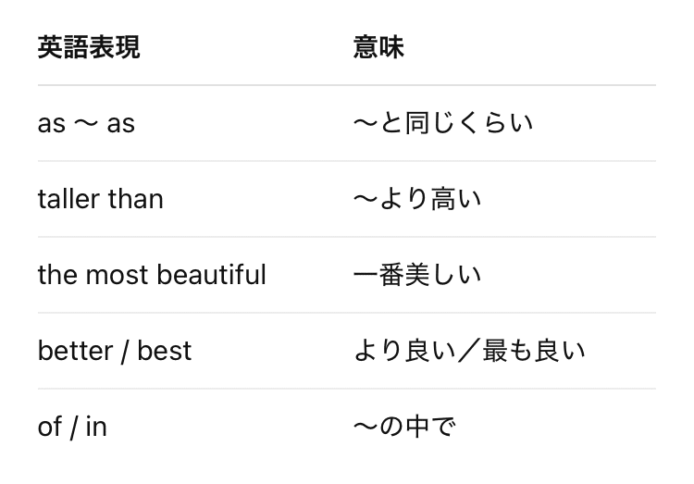Select the "taller than" cell
Viewport: 694px width, 484px height.
(100, 199)
